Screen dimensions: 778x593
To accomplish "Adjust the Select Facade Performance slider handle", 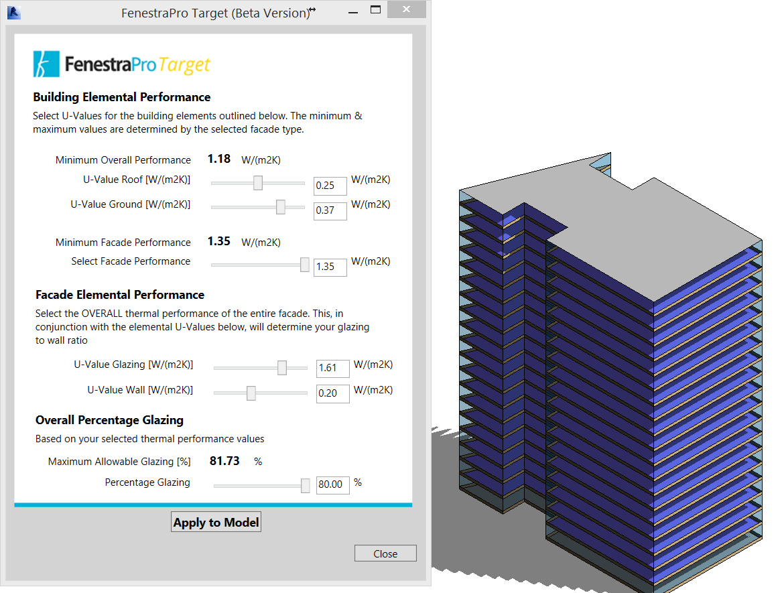I will pos(305,265).
